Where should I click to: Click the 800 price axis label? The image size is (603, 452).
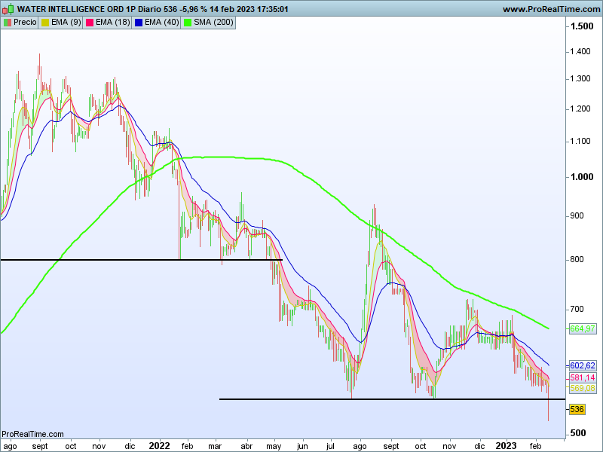577,259
